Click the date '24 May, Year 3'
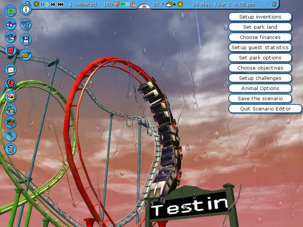 click(x=212, y=5)
